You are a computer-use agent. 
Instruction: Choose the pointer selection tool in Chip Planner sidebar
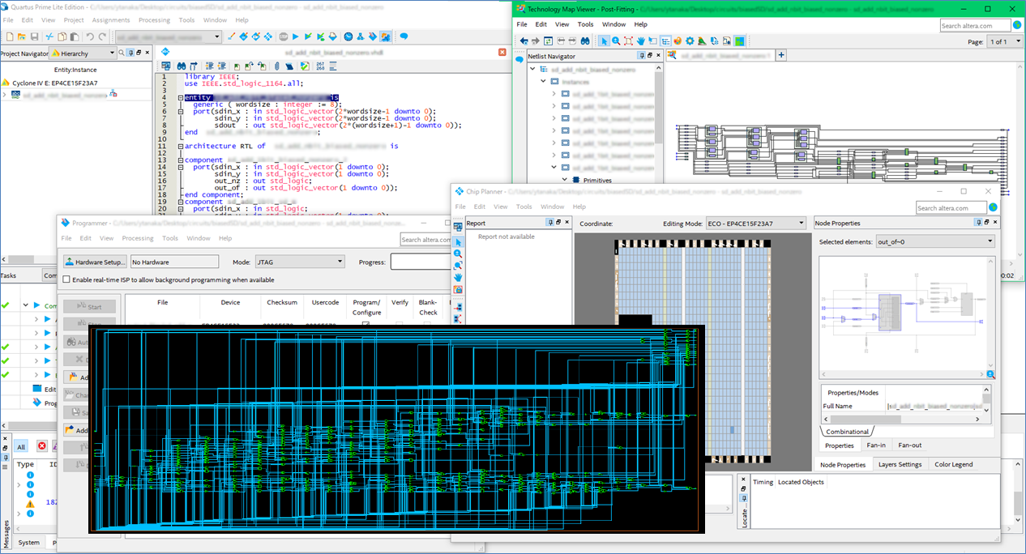click(x=458, y=242)
